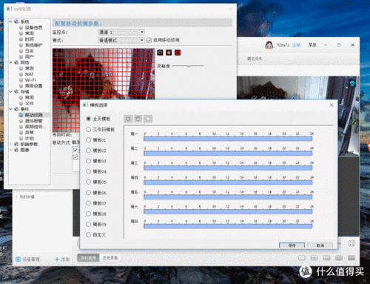This screenshot has width=370, height=284.
Task: Click 网络 globe icon in config tree
Action: [x=16, y=62]
